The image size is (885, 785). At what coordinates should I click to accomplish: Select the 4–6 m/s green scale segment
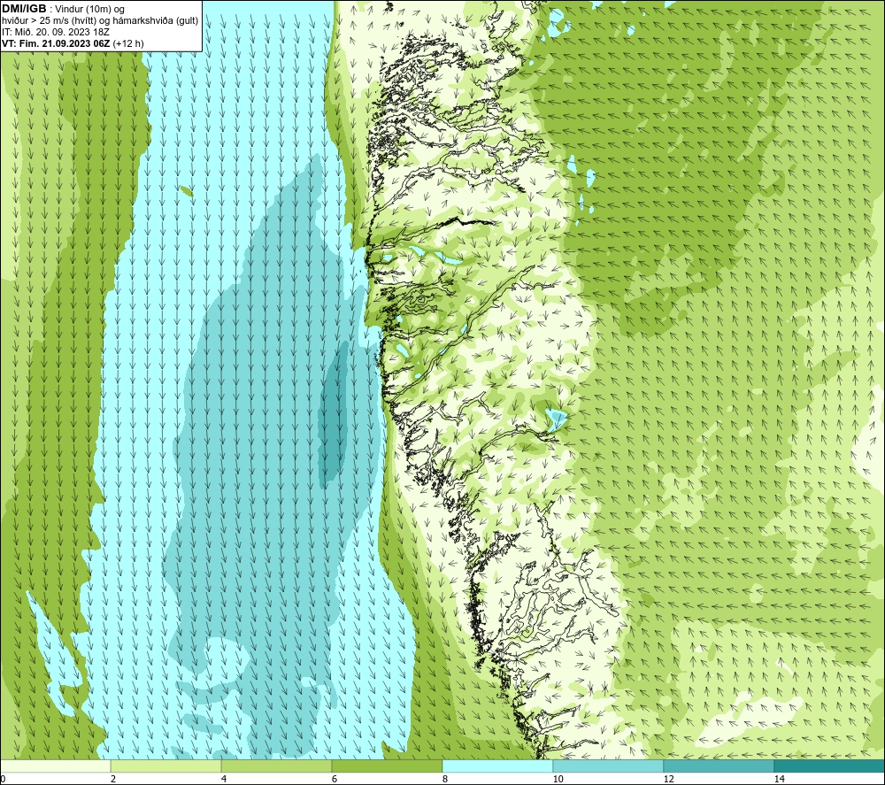point(276,766)
